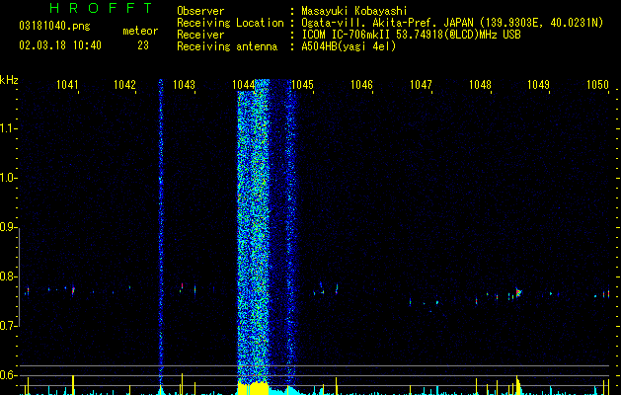
Task: Click antenna text A504HB(yagi 4el)
Action: (349, 46)
